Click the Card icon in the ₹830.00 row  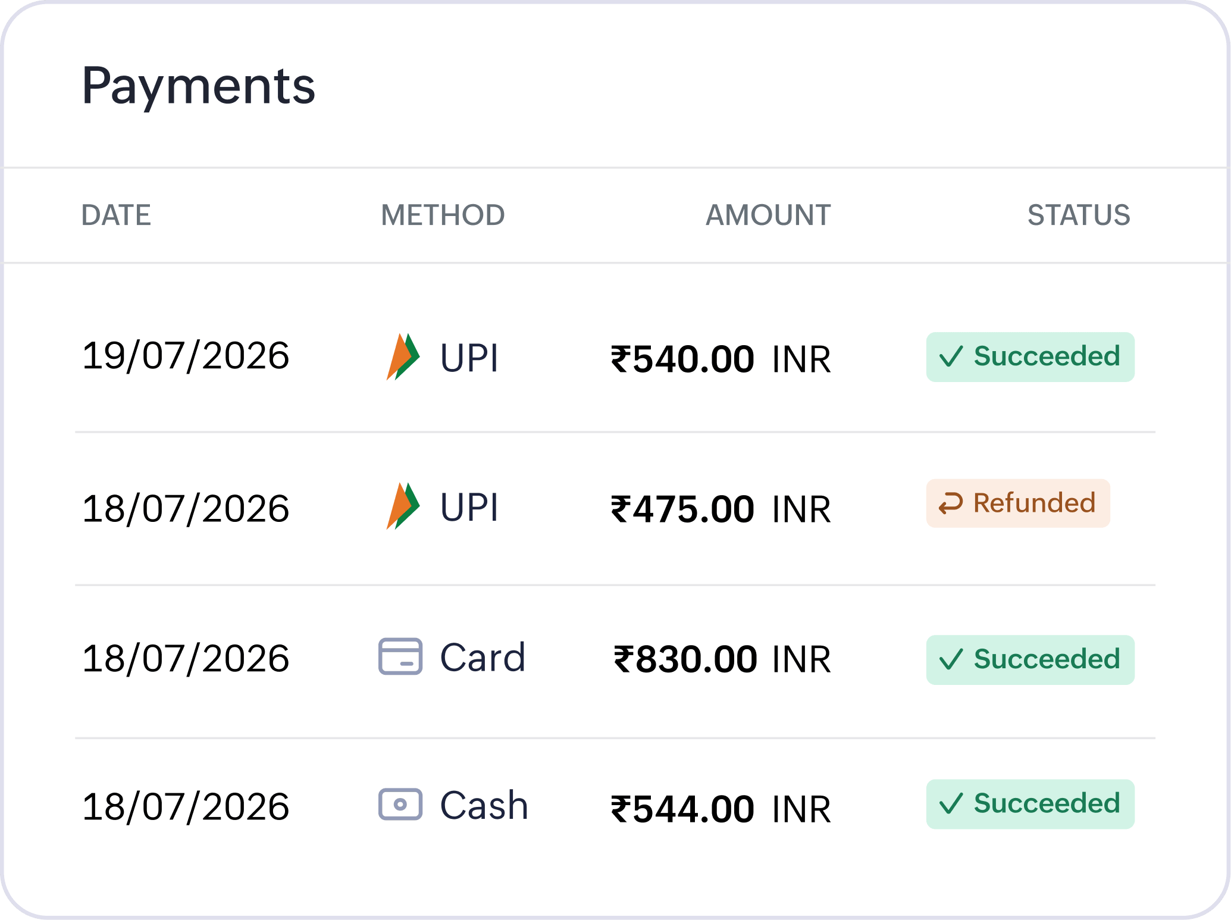tap(400, 656)
